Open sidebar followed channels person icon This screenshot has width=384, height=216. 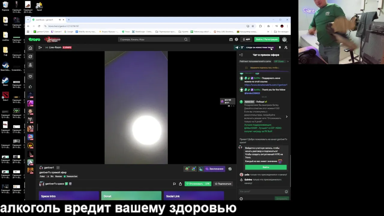(30, 65)
